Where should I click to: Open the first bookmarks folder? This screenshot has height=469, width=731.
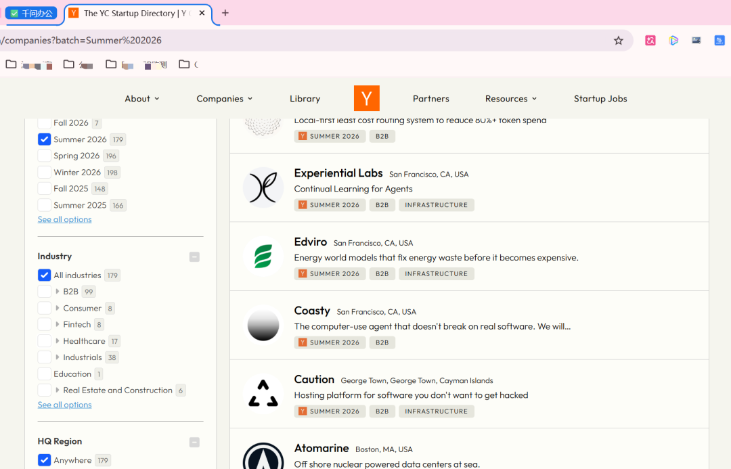(29, 64)
